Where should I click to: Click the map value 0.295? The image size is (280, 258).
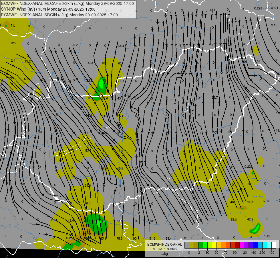coord(258,8)
